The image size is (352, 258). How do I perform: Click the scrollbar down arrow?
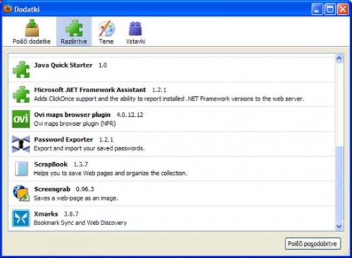[339, 226]
